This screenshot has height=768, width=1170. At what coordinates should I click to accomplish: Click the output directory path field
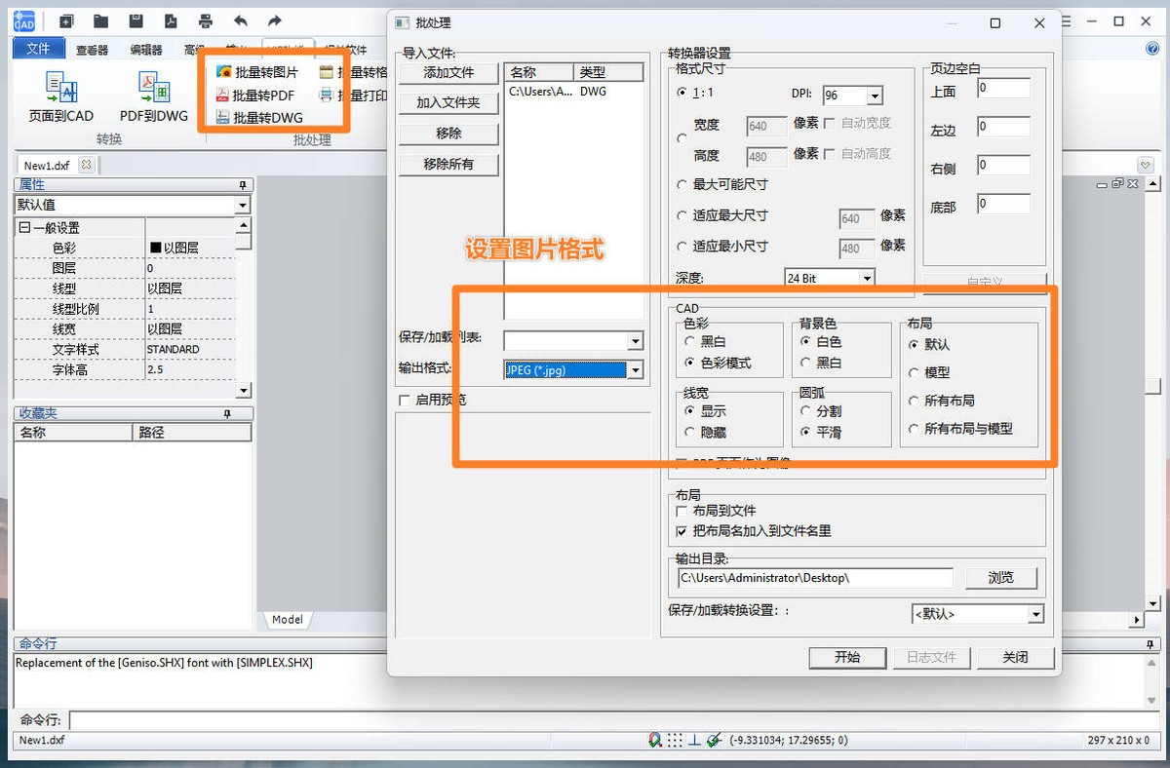(x=813, y=577)
